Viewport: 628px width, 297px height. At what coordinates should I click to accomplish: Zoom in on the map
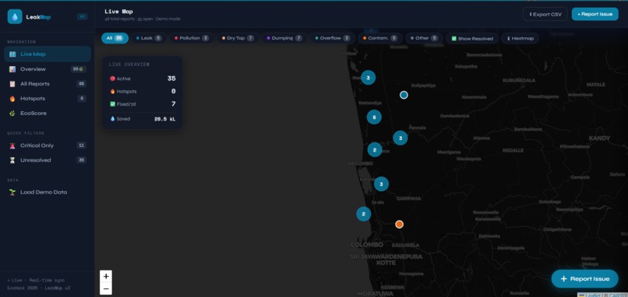tap(106, 276)
